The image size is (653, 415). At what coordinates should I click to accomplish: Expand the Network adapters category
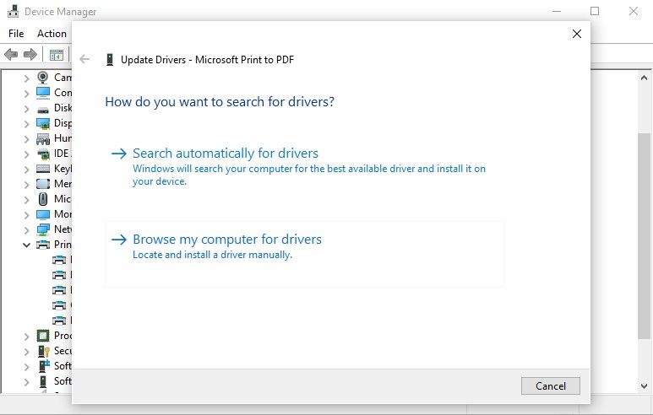coord(27,230)
